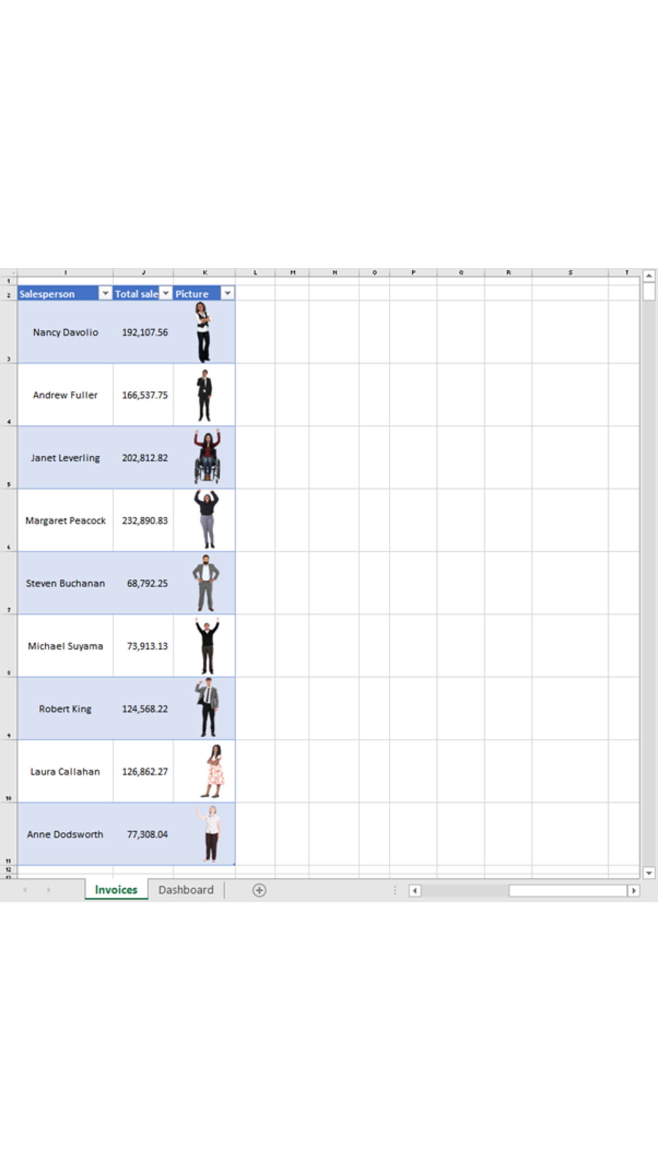Click the horizontal scrollbar thumb
This screenshot has height=1170, width=658.
(567, 891)
